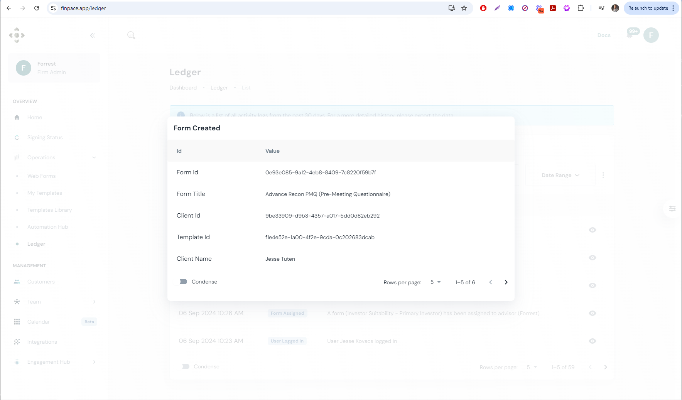The image size is (682, 400).
Task: Click the Dashboard breadcrumb link
Action: 183,88
